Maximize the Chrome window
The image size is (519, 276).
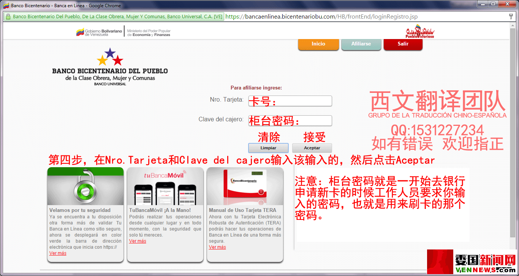[493, 4]
